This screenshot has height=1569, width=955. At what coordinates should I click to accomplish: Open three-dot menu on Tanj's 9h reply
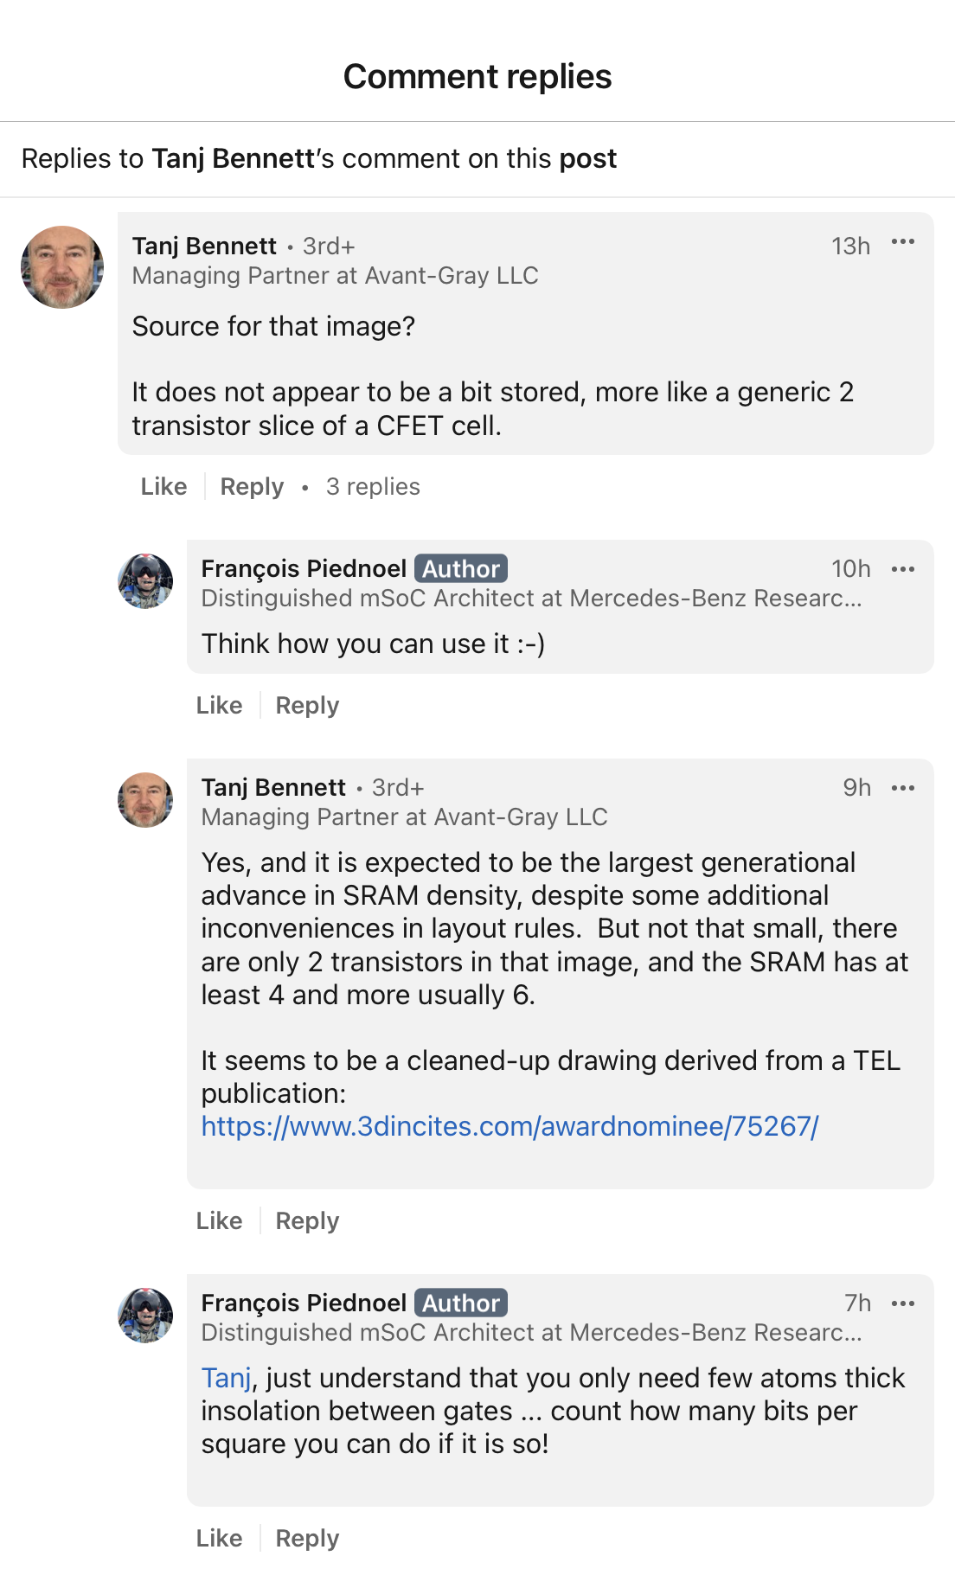coord(902,788)
